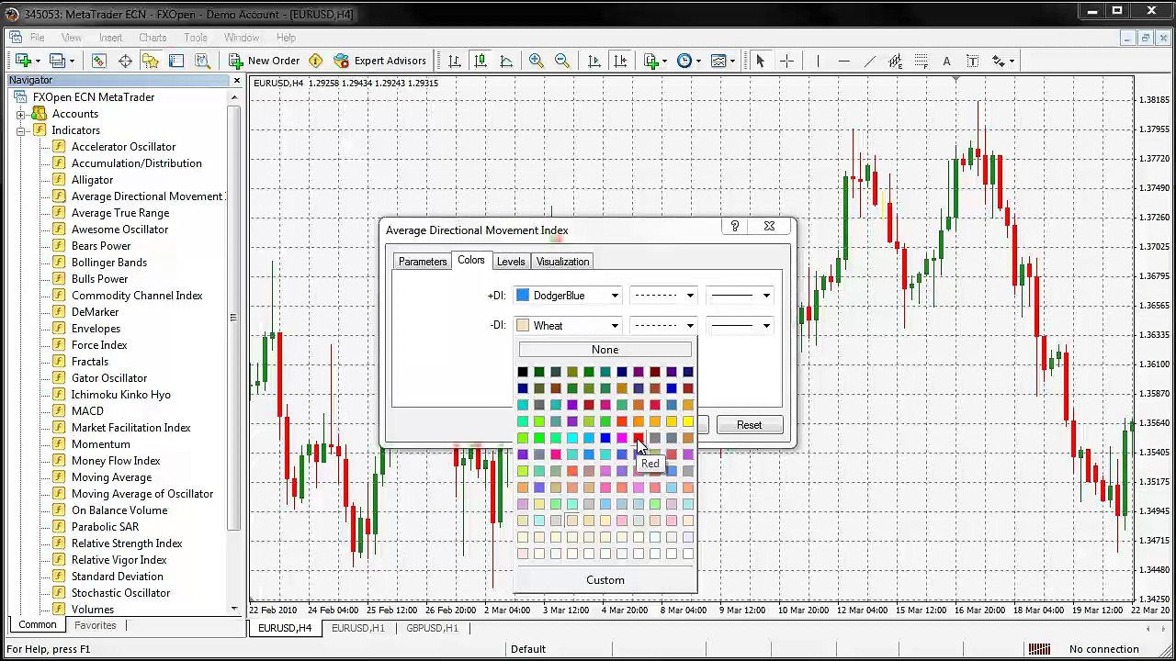Open the Indicators list toolbar icon
This screenshot has height=661, width=1176.
tap(651, 61)
